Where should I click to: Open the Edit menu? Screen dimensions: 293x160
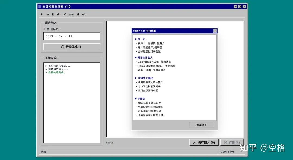click(56, 15)
